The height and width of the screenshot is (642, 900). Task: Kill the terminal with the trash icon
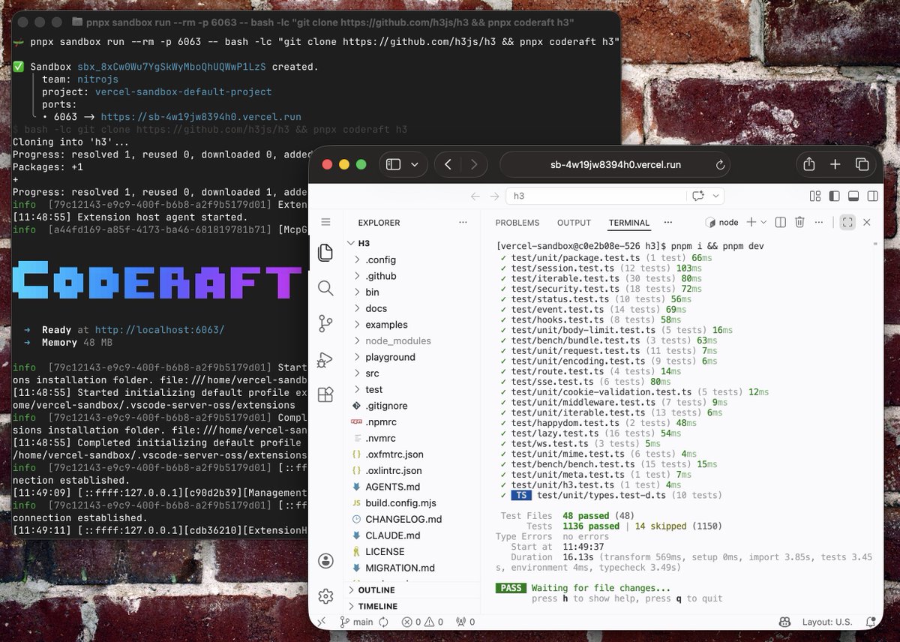799,222
